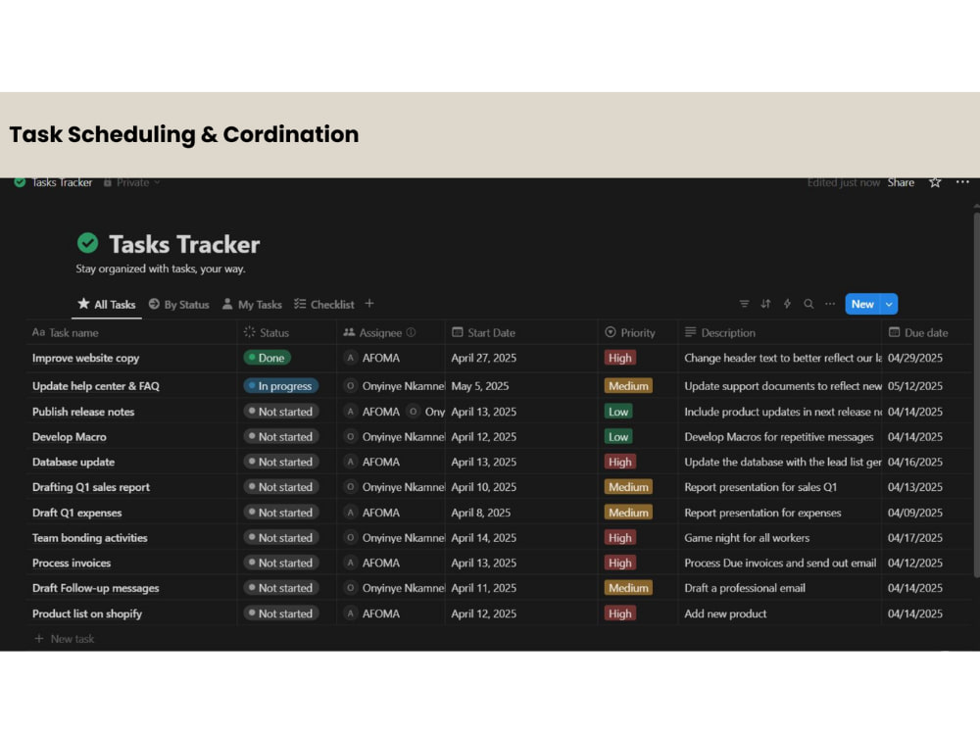Click the Tasks Tracker breadcrumb check icon
Screen dimensions: 980x735
click(x=20, y=182)
